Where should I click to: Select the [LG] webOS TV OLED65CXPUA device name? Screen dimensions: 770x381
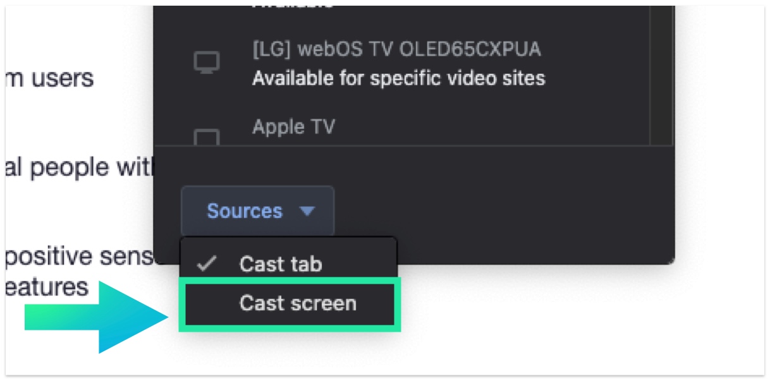click(x=396, y=49)
